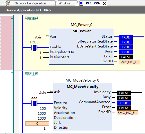Toggle the TRUE contact on MC_Power Enable

(34, 48)
